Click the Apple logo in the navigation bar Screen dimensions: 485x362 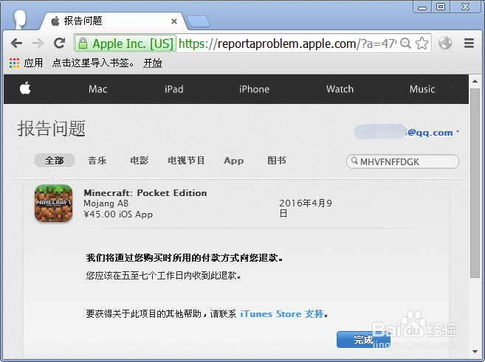(25, 88)
